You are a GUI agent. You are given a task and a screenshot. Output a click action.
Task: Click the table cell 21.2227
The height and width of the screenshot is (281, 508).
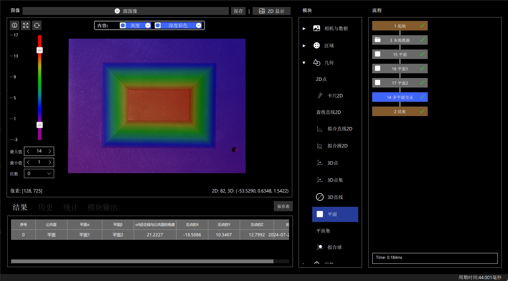[155, 235]
